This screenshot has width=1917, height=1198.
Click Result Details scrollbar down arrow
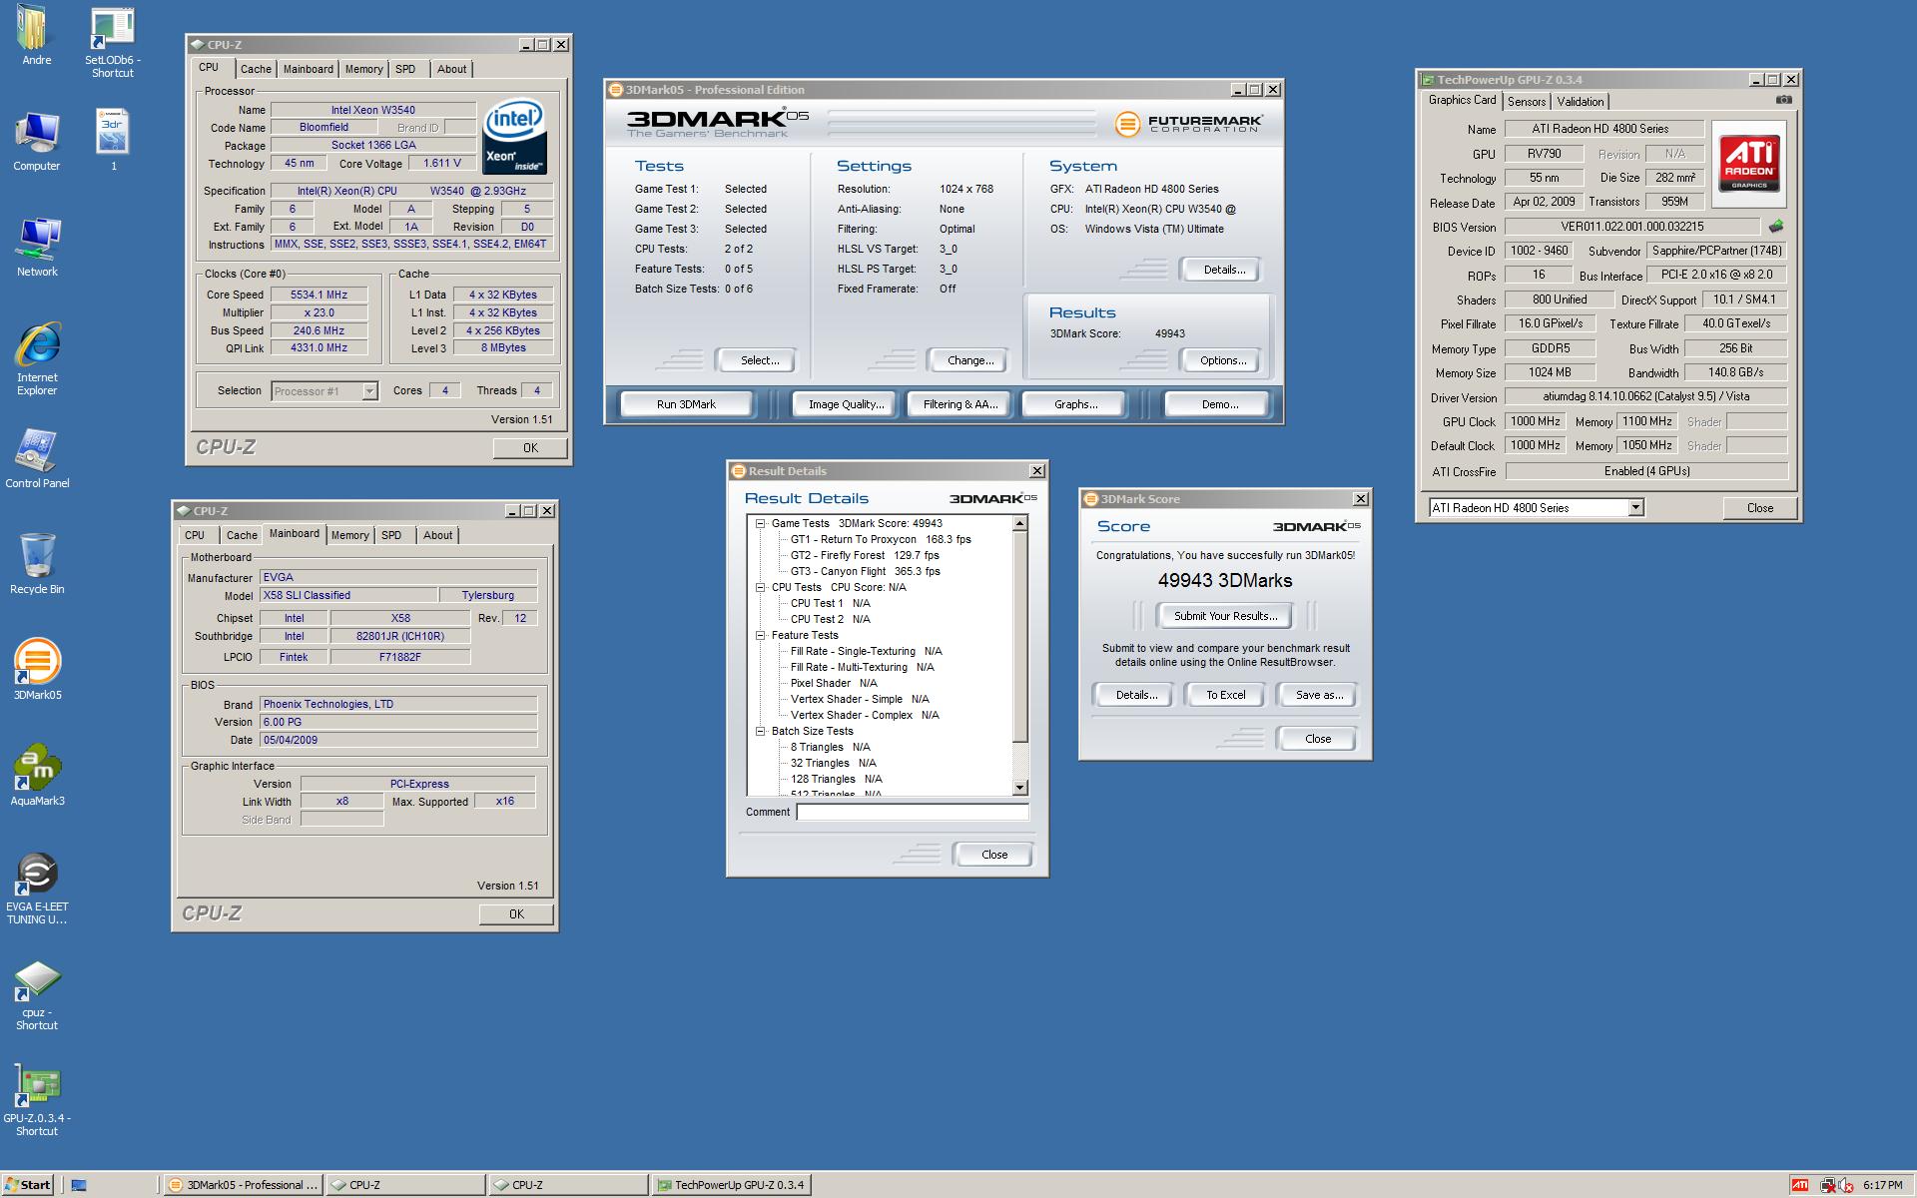point(1019,788)
